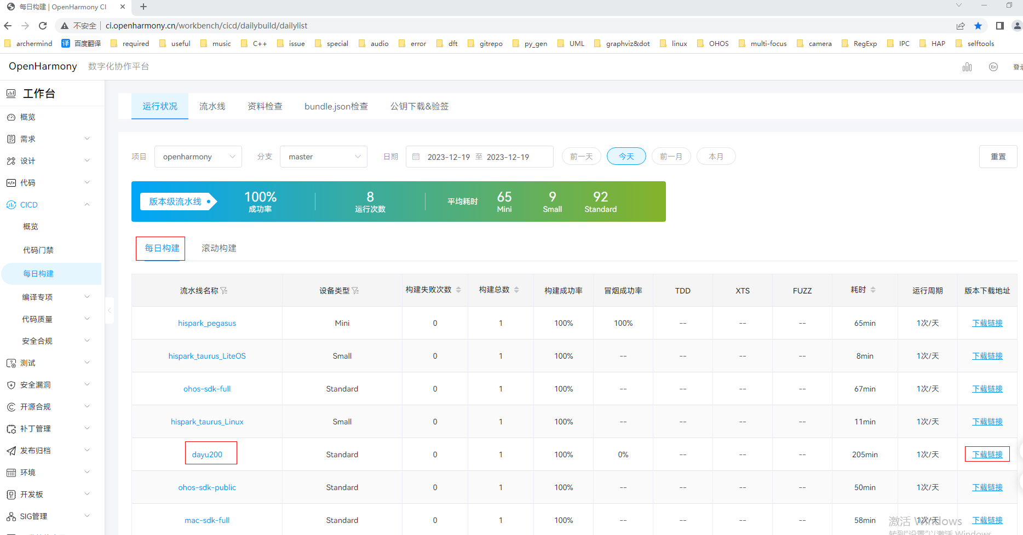The height and width of the screenshot is (535, 1023).
Task: Expand the 安全合规 submenu chevron
Action: click(x=87, y=341)
